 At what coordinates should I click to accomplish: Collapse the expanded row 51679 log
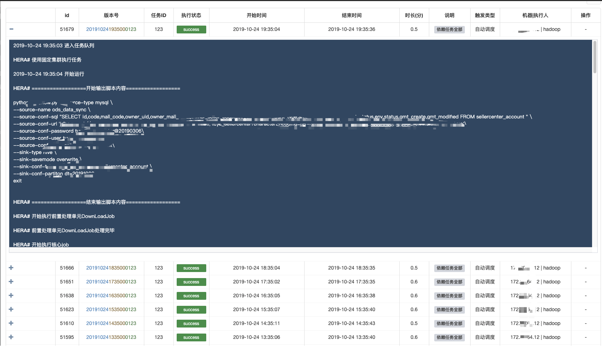pyautogui.click(x=11, y=29)
